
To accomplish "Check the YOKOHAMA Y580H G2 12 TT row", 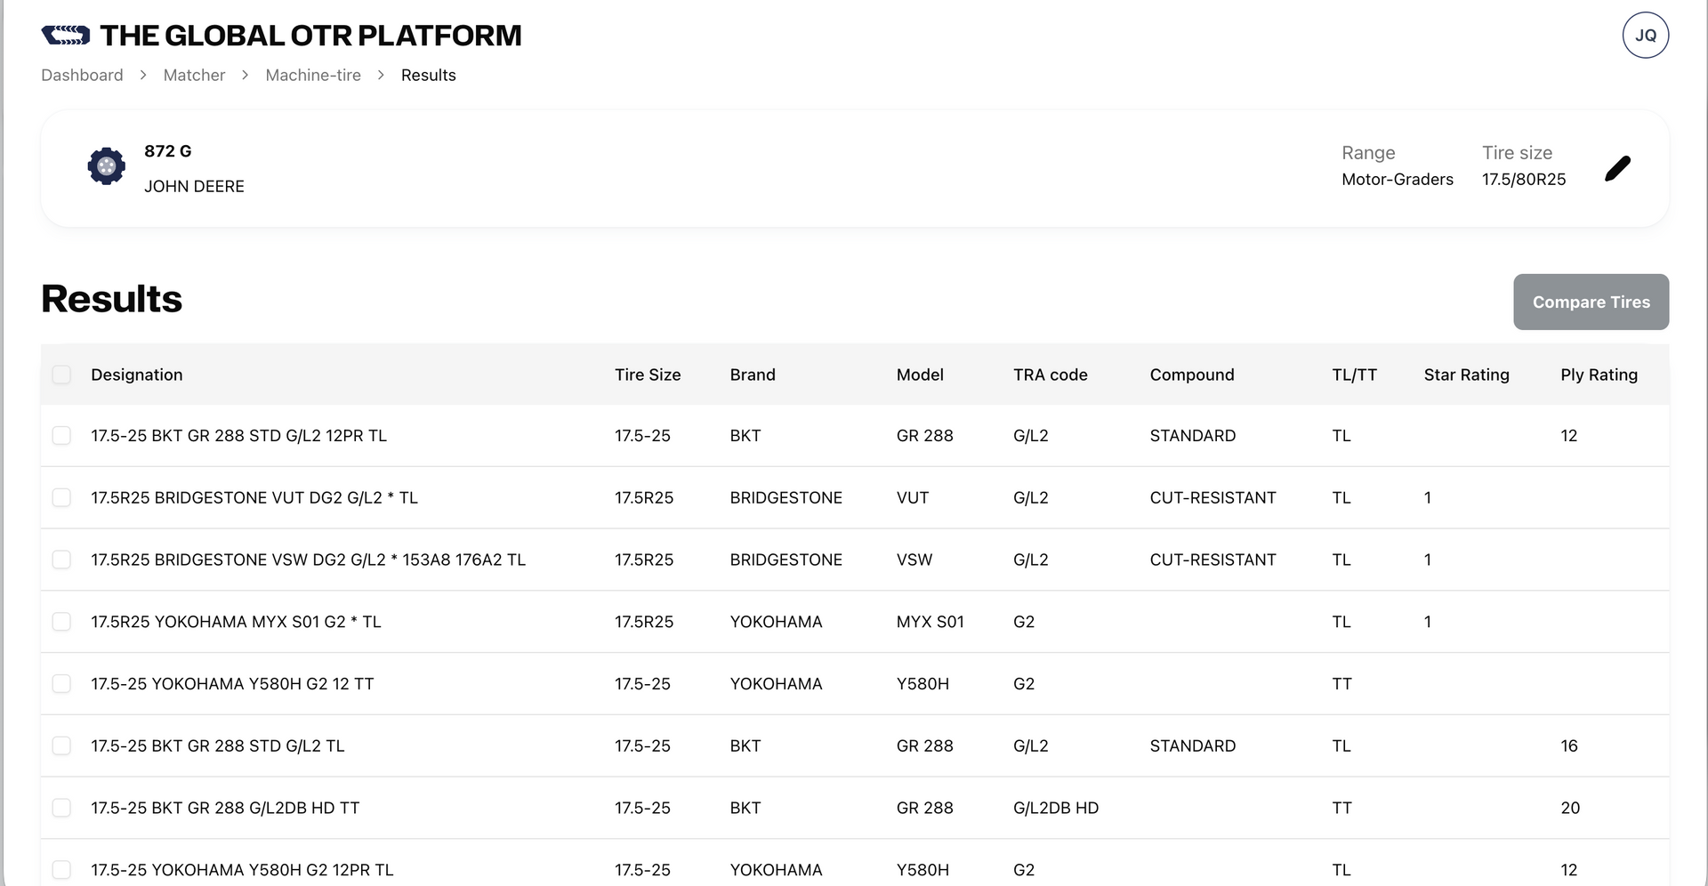I will (x=61, y=683).
